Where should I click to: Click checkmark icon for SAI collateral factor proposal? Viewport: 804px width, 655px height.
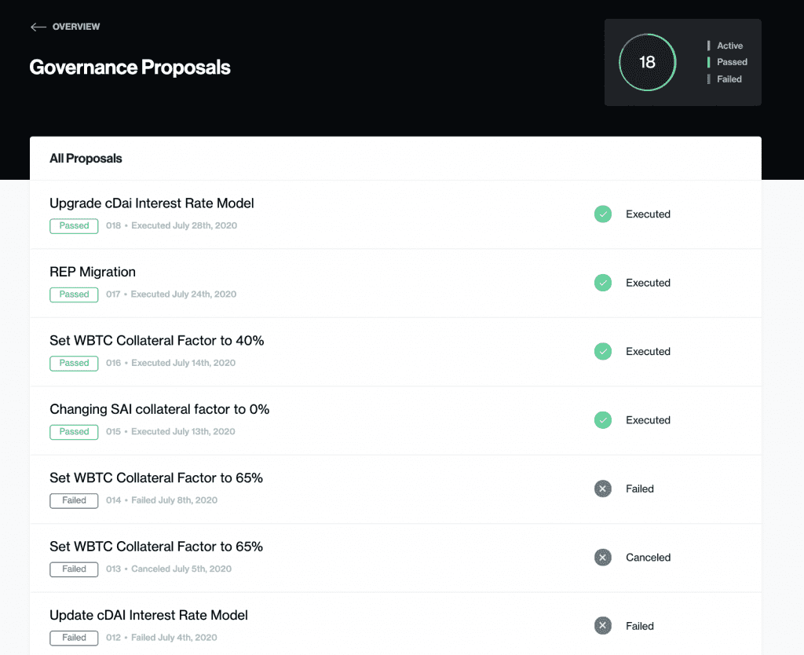[x=602, y=420]
